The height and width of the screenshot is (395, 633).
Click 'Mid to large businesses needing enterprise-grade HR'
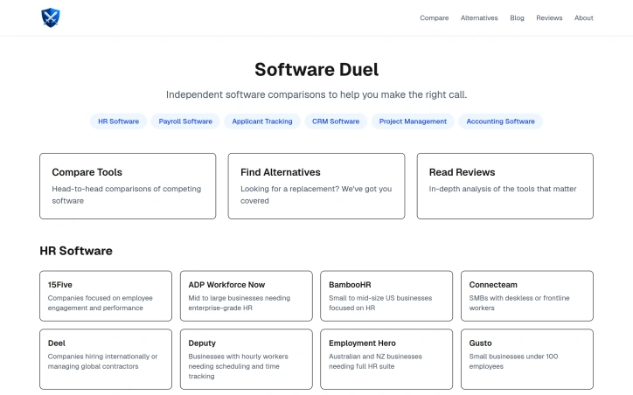pyautogui.click(x=239, y=302)
